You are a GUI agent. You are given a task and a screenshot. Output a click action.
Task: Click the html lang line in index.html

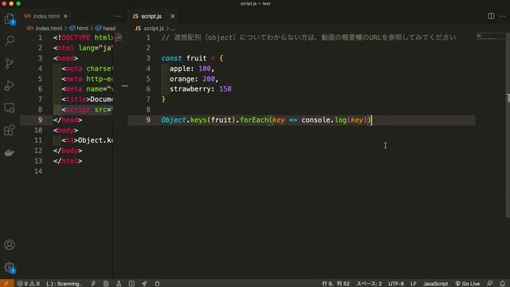pyautogui.click(x=83, y=48)
